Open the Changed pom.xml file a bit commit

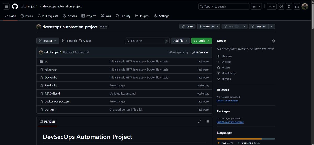pyautogui.click(x=126, y=109)
